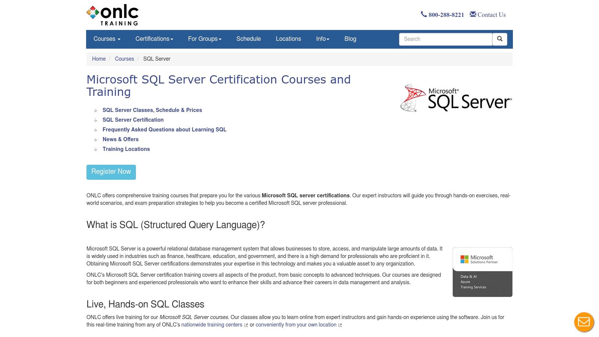Click the phone icon beside 800-288-8221

tap(424, 14)
